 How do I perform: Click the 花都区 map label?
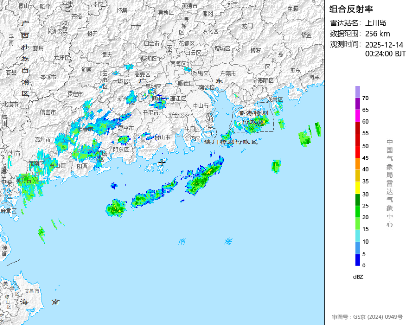[186, 44]
